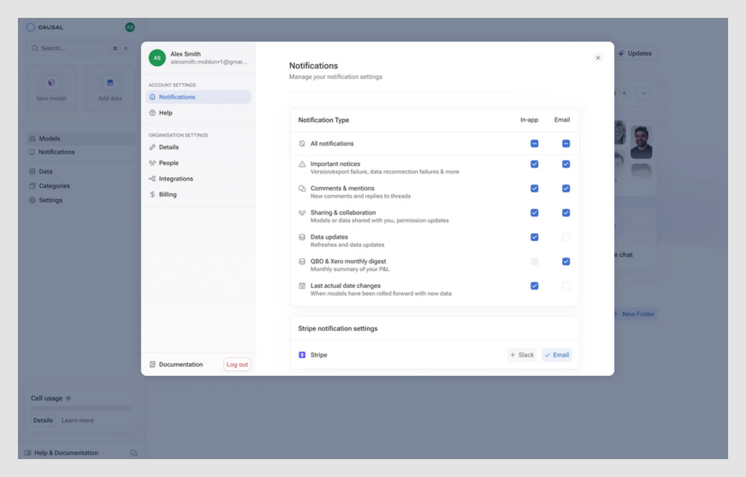Uncheck Comments & mentions in-app box
Screen dimensions: 746x477
click(x=534, y=188)
